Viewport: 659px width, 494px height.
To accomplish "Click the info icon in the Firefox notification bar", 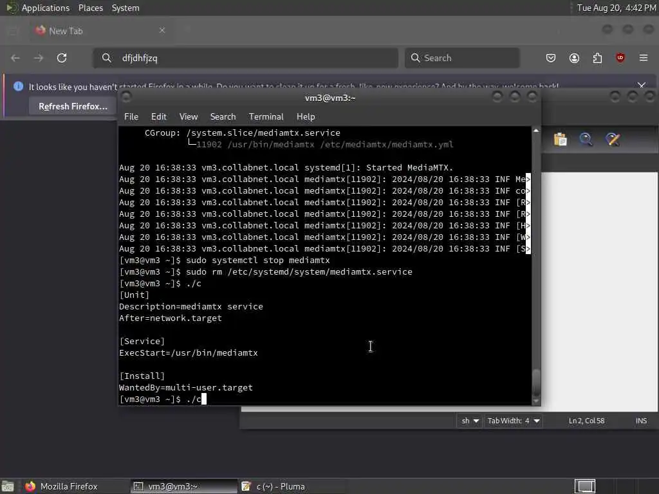I will [18, 87].
